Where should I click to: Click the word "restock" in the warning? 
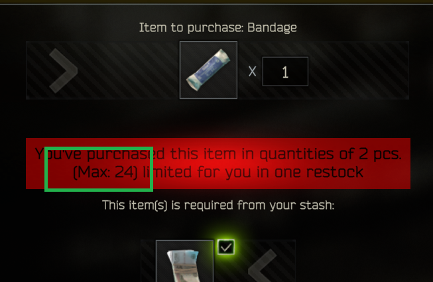(x=334, y=173)
